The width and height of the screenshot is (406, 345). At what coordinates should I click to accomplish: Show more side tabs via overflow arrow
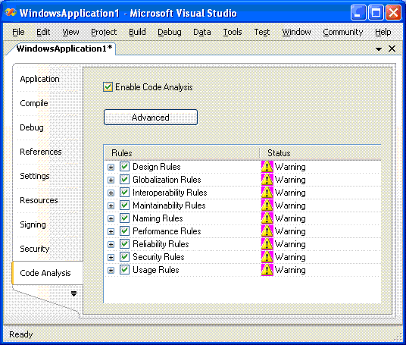(x=73, y=293)
